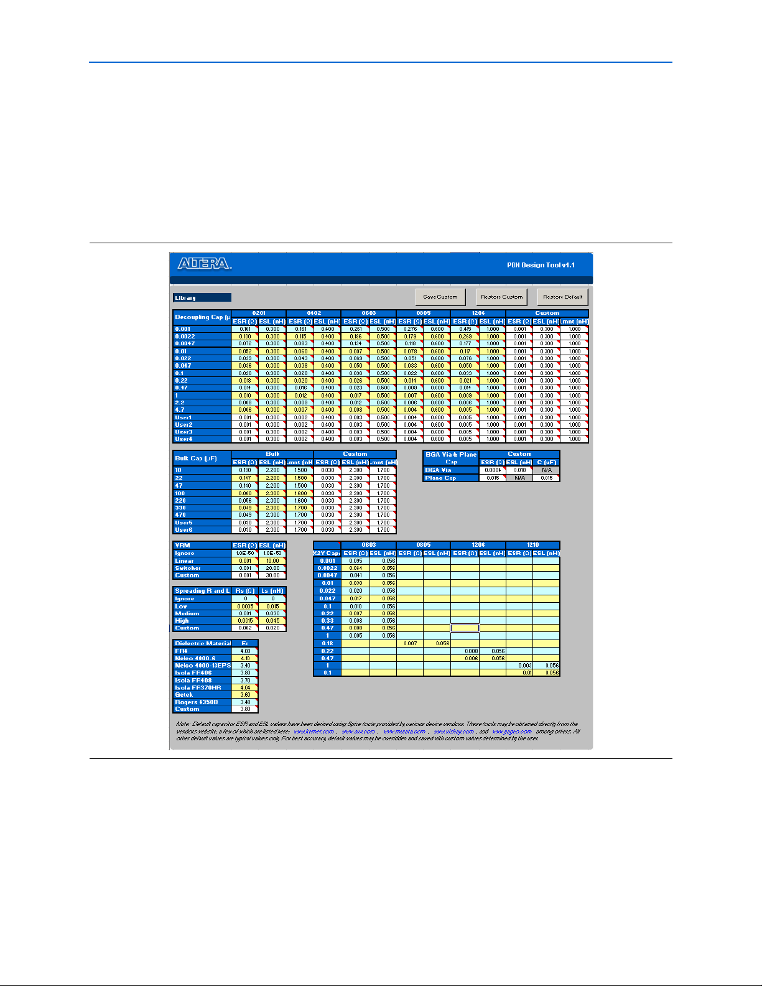Select the Library label cell

[202, 297]
